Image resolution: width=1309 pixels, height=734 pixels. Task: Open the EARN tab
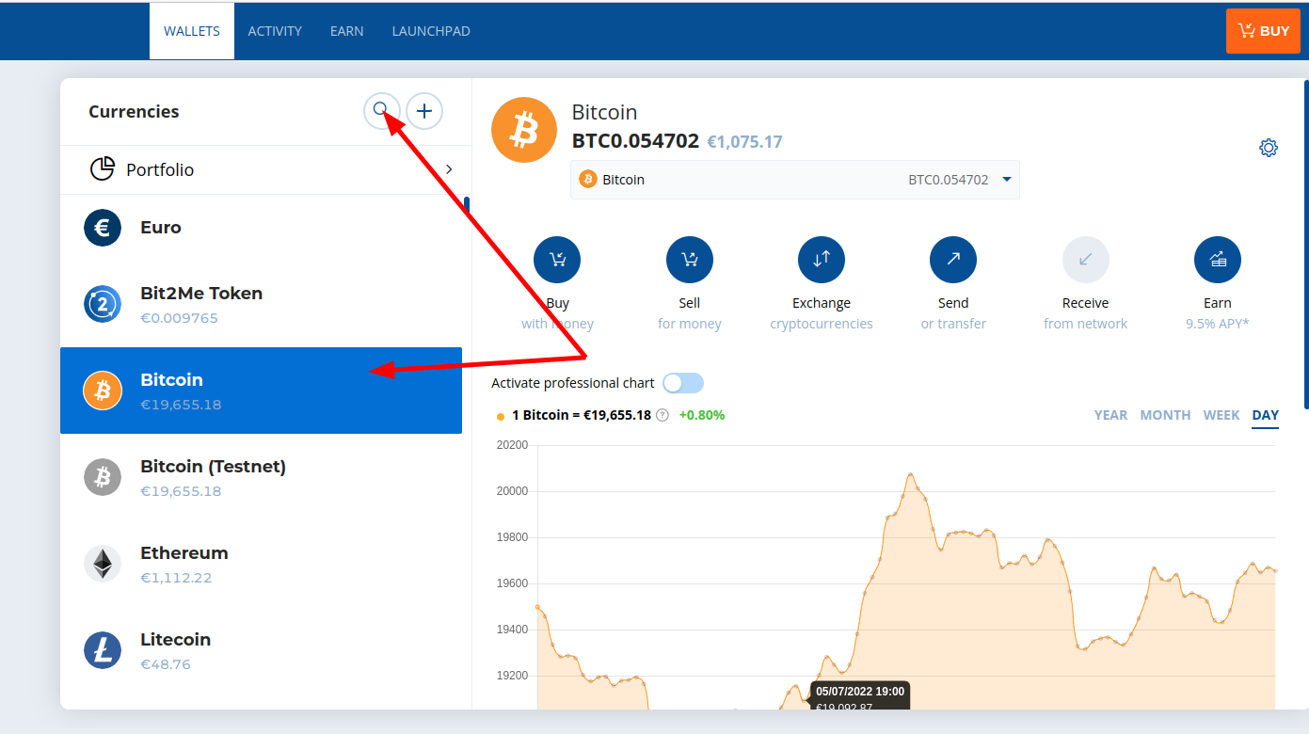coord(346,31)
